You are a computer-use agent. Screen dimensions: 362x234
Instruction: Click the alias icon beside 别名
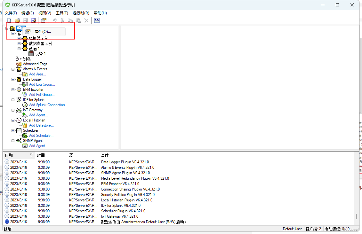[x=19, y=59]
